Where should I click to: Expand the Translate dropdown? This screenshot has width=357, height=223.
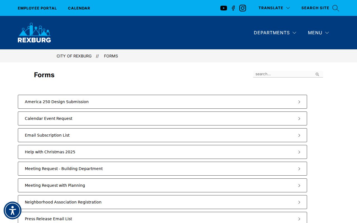(274, 8)
